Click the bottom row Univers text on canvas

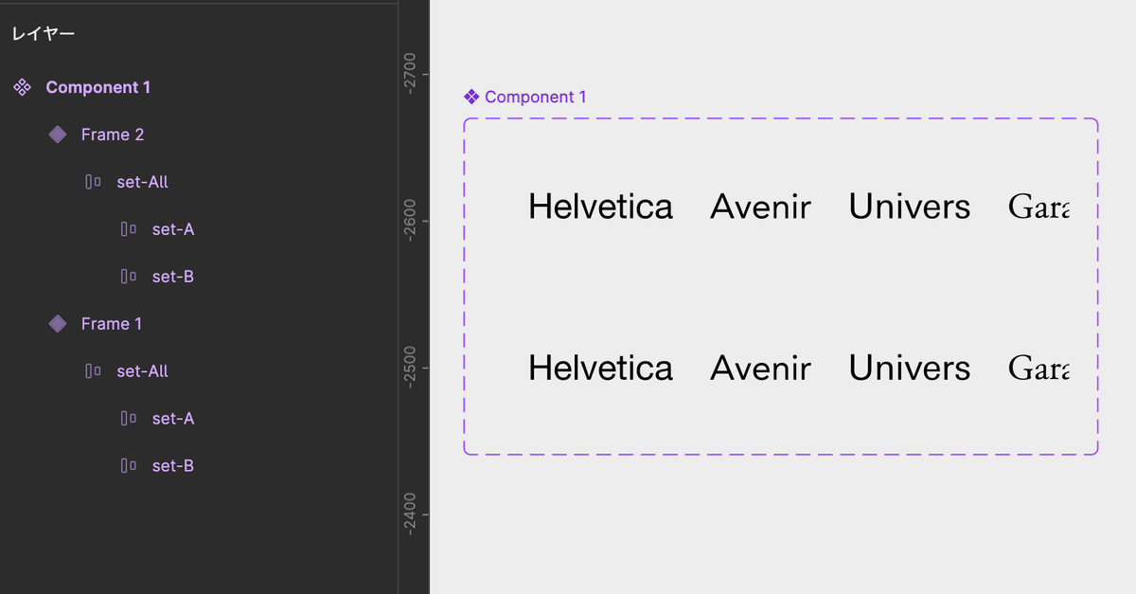[x=909, y=368]
